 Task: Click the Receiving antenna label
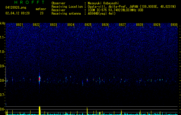pos(66,14)
